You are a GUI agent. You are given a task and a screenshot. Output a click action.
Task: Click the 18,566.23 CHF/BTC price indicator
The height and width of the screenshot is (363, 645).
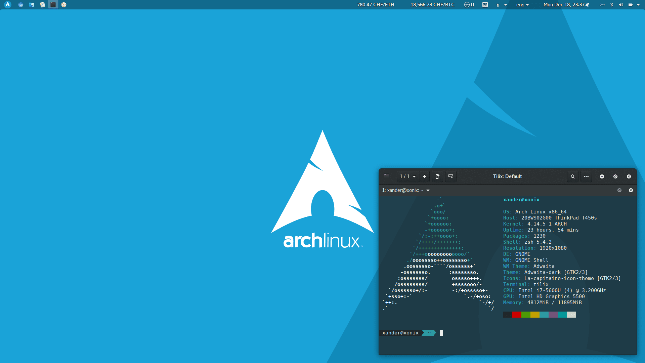pyautogui.click(x=432, y=5)
